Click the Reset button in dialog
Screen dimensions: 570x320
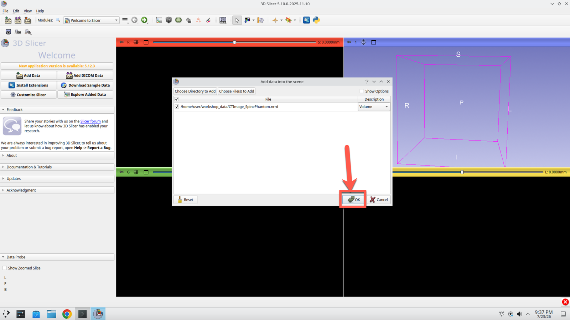pos(185,200)
